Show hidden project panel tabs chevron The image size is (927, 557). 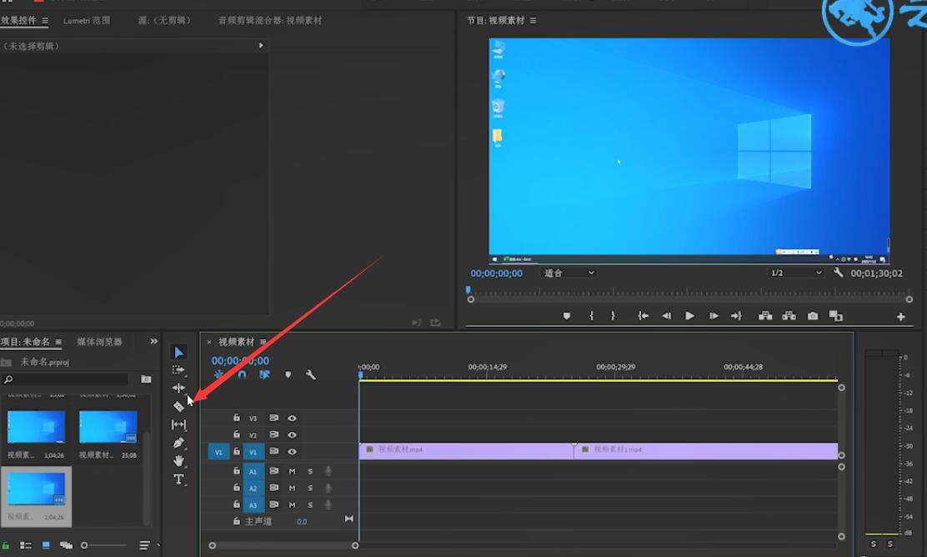coord(153,341)
